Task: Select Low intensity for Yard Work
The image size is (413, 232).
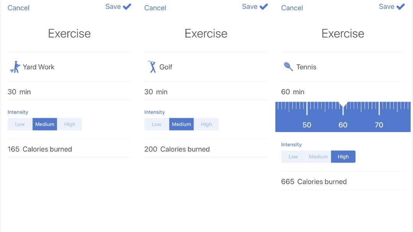Action: pos(20,124)
